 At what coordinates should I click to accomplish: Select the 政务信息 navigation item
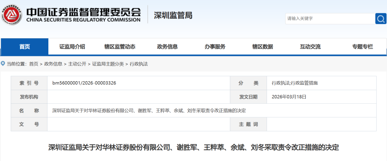click(x=167, y=47)
